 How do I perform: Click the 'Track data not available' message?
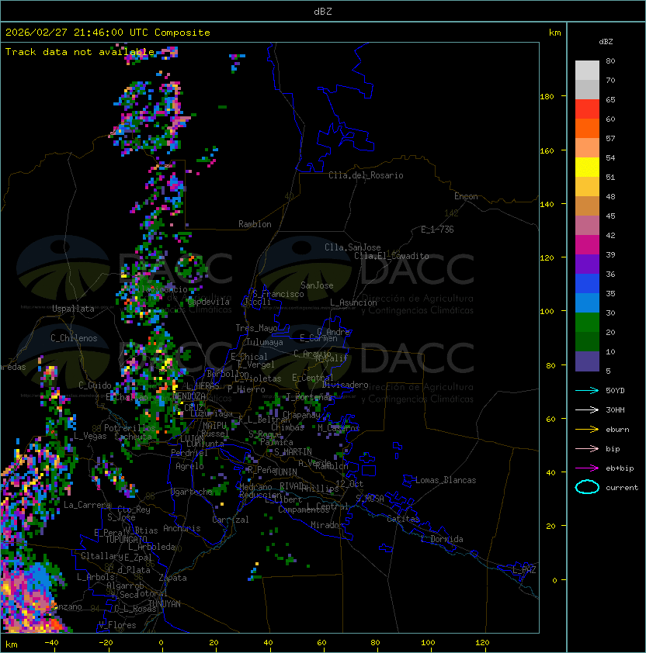click(x=80, y=52)
